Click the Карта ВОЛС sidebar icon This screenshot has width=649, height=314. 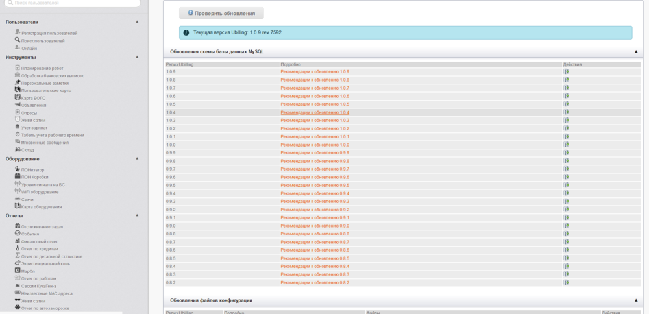coord(17,98)
